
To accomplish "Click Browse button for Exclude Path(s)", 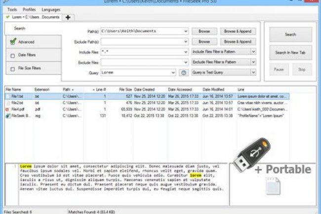I will 204,42.
